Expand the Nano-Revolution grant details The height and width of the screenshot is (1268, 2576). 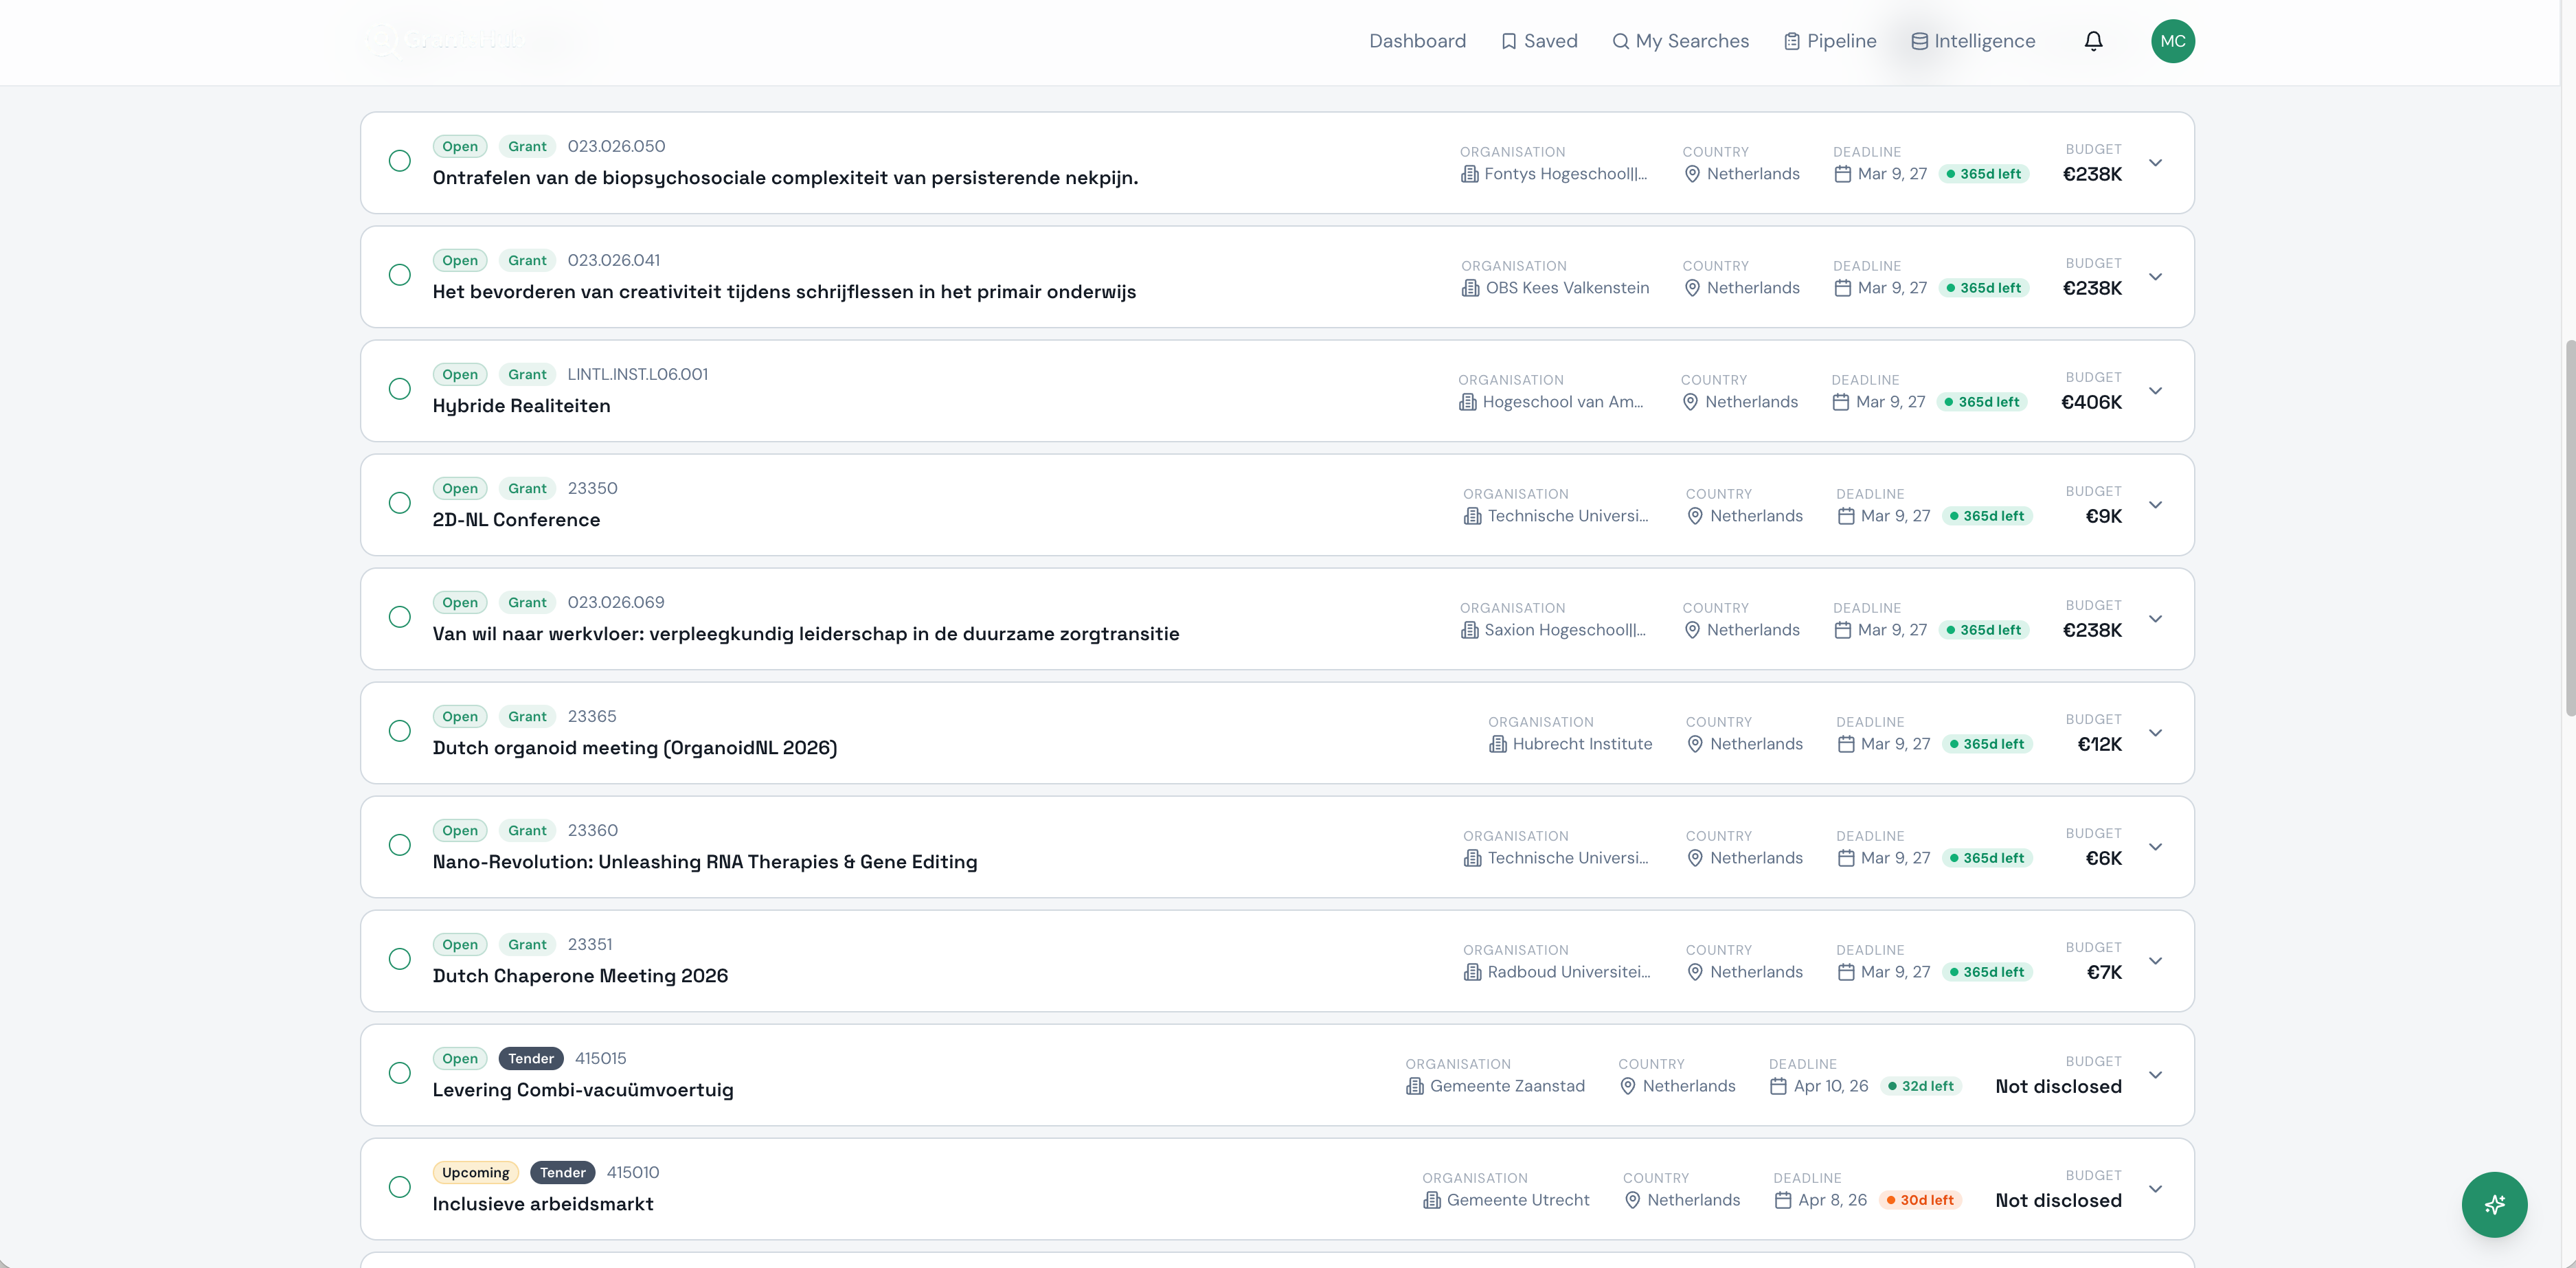(2156, 846)
